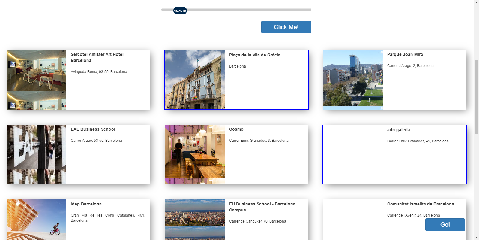
Task: Open the Cosmo cafe interior photo
Action: point(195,154)
